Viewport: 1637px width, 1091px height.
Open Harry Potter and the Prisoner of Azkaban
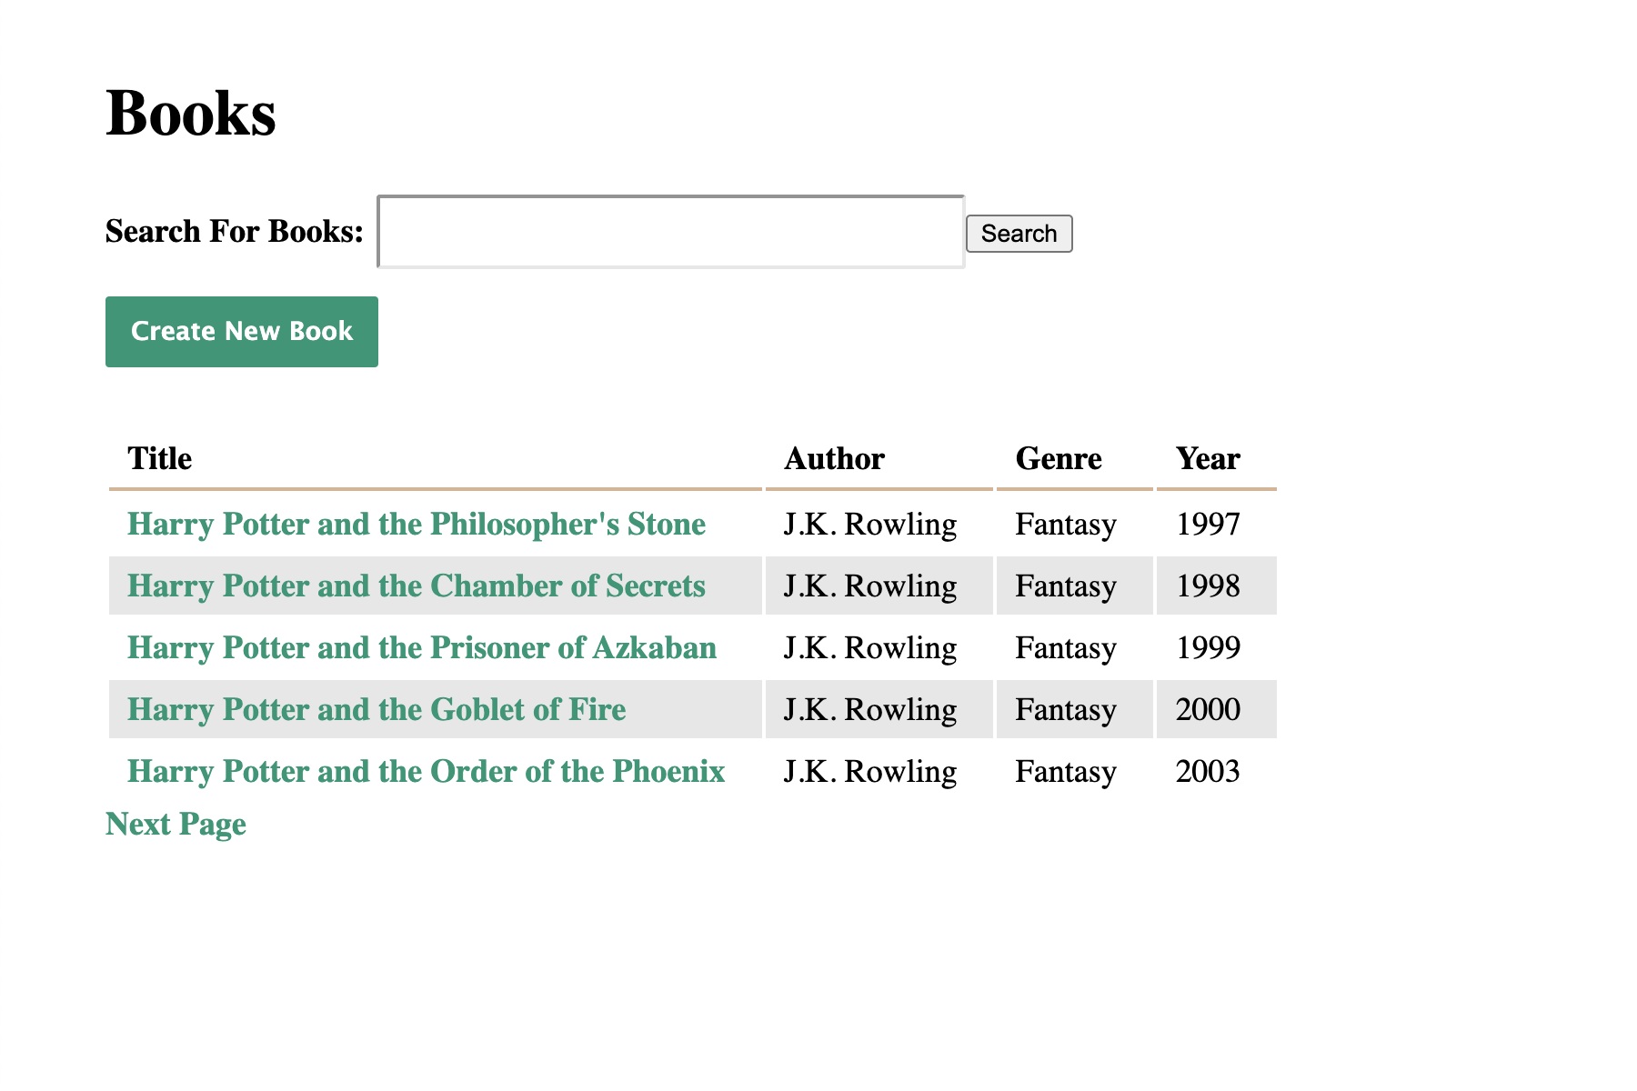point(422,648)
